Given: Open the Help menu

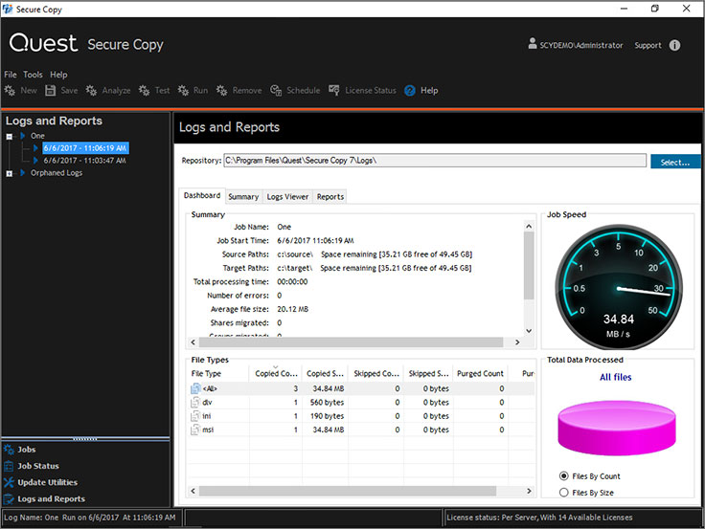Looking at the screenshot, I should click(x=58, y=75).
